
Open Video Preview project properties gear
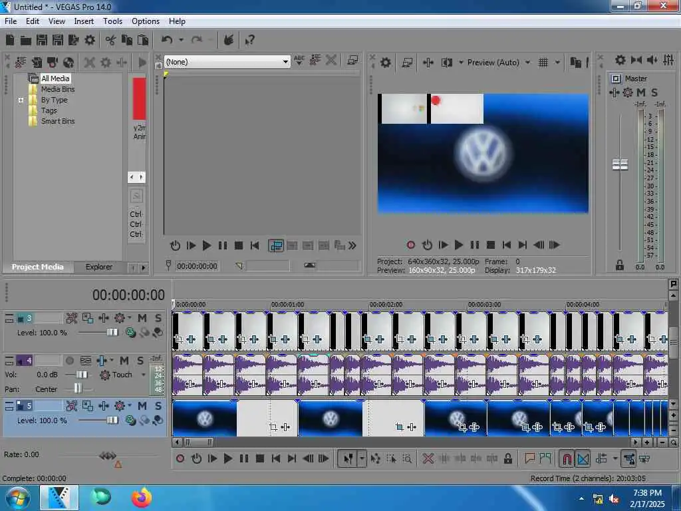pyautogui.click(x=385, y=63)
